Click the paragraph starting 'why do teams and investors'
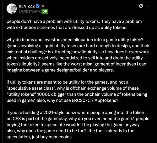 tap(78, 55)
